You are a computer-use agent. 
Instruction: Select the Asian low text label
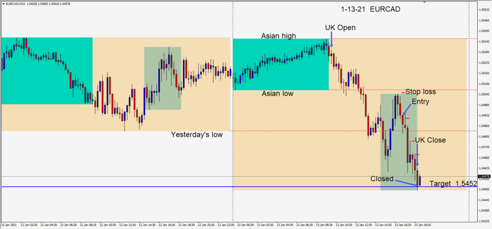point(277,94)
